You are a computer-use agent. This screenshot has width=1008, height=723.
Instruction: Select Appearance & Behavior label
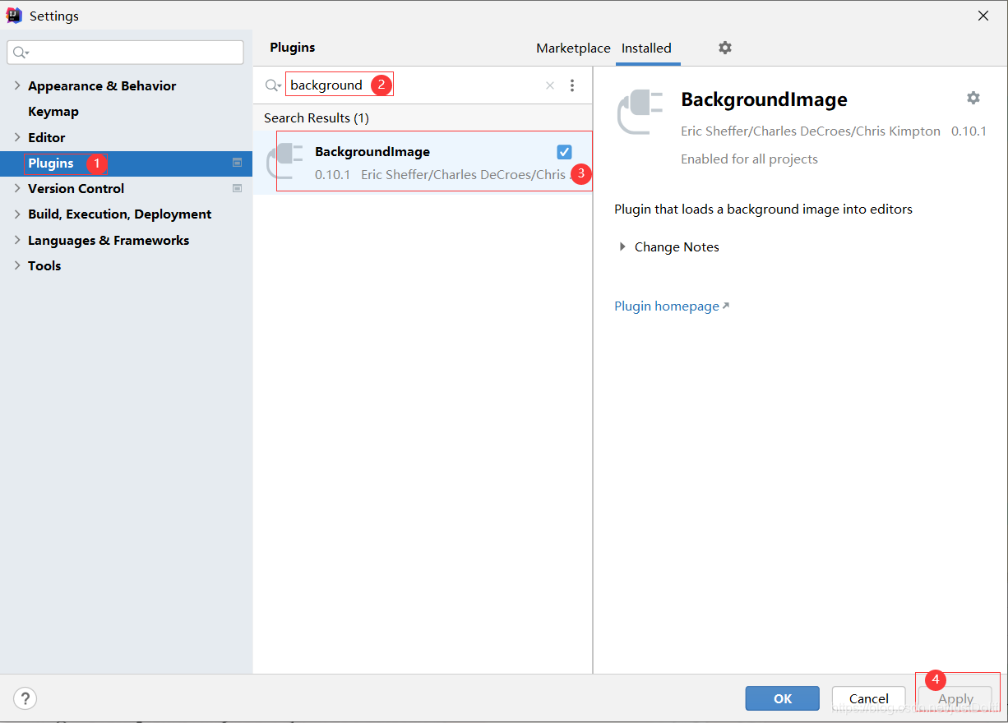pyautogui.click(x=102, y=85)
